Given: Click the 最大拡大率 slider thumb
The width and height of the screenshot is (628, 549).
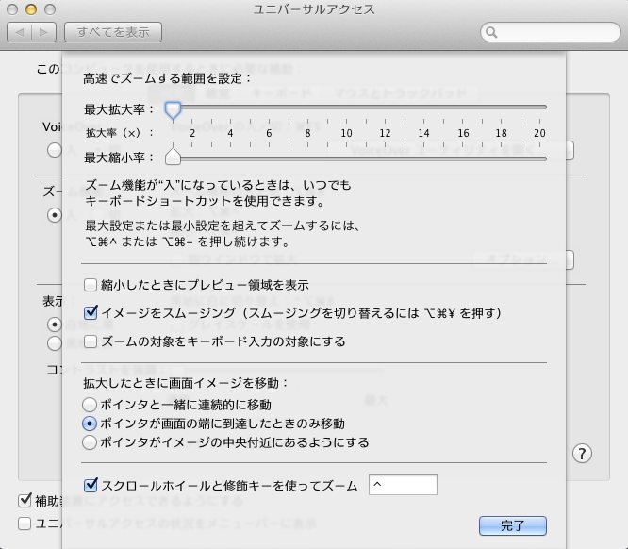Looking at the screenshot, I should [173, 109].
